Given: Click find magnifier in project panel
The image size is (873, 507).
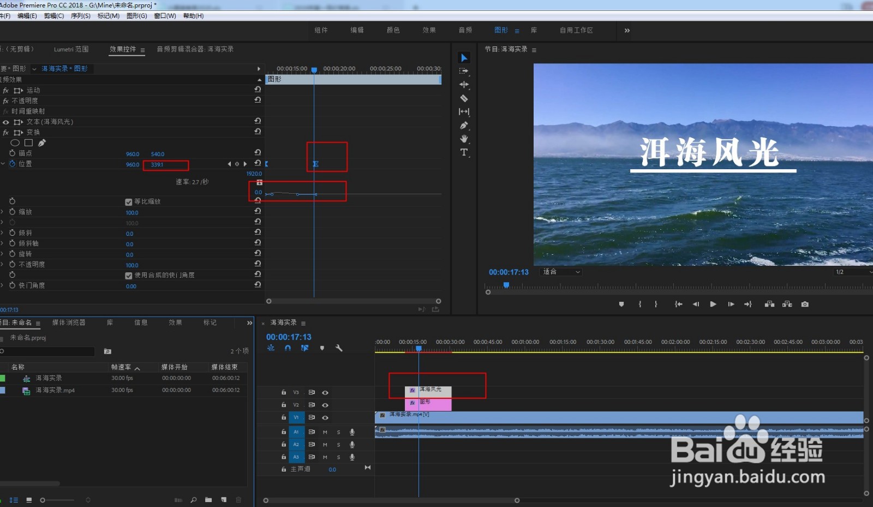Looking at the screenshot, I should point(194,499).
